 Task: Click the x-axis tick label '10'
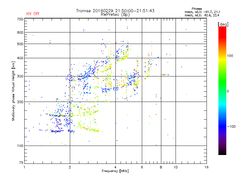tap(176, 167)
